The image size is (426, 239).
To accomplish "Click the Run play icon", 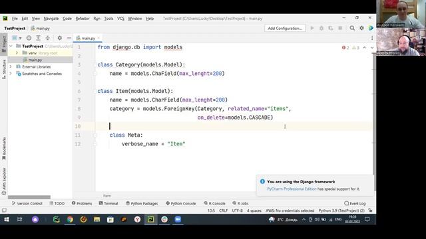I will 312,28.
